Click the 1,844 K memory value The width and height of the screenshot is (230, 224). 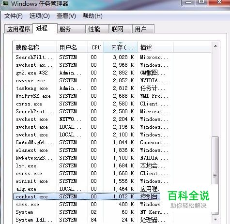click(123, 142)
